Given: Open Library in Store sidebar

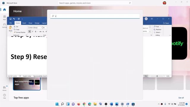Looking at the screenshot, I should click(4, 89).
